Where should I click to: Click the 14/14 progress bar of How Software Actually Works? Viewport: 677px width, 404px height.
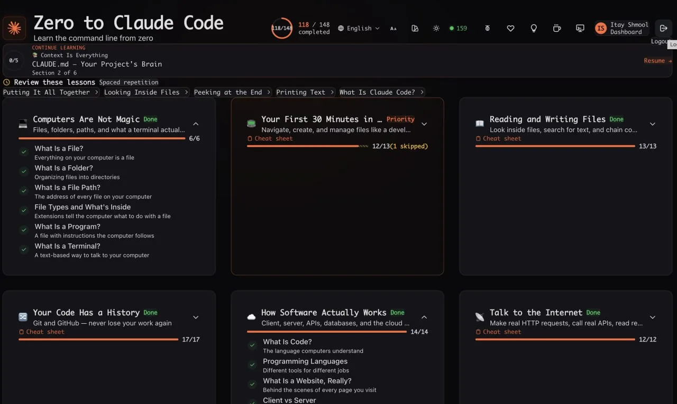pos(327,332)
